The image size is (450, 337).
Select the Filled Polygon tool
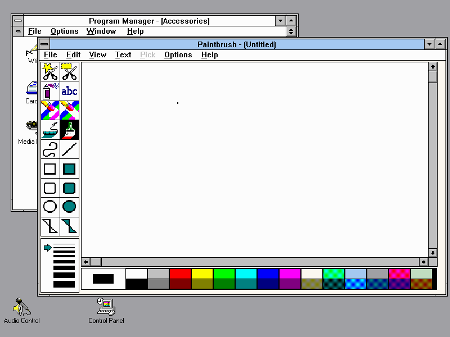tap(69, 226)
